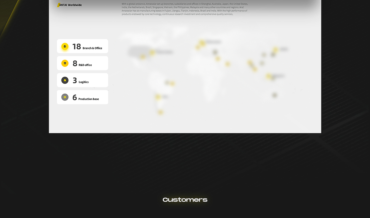Select the 8 R&D office card

coord(82,63)
